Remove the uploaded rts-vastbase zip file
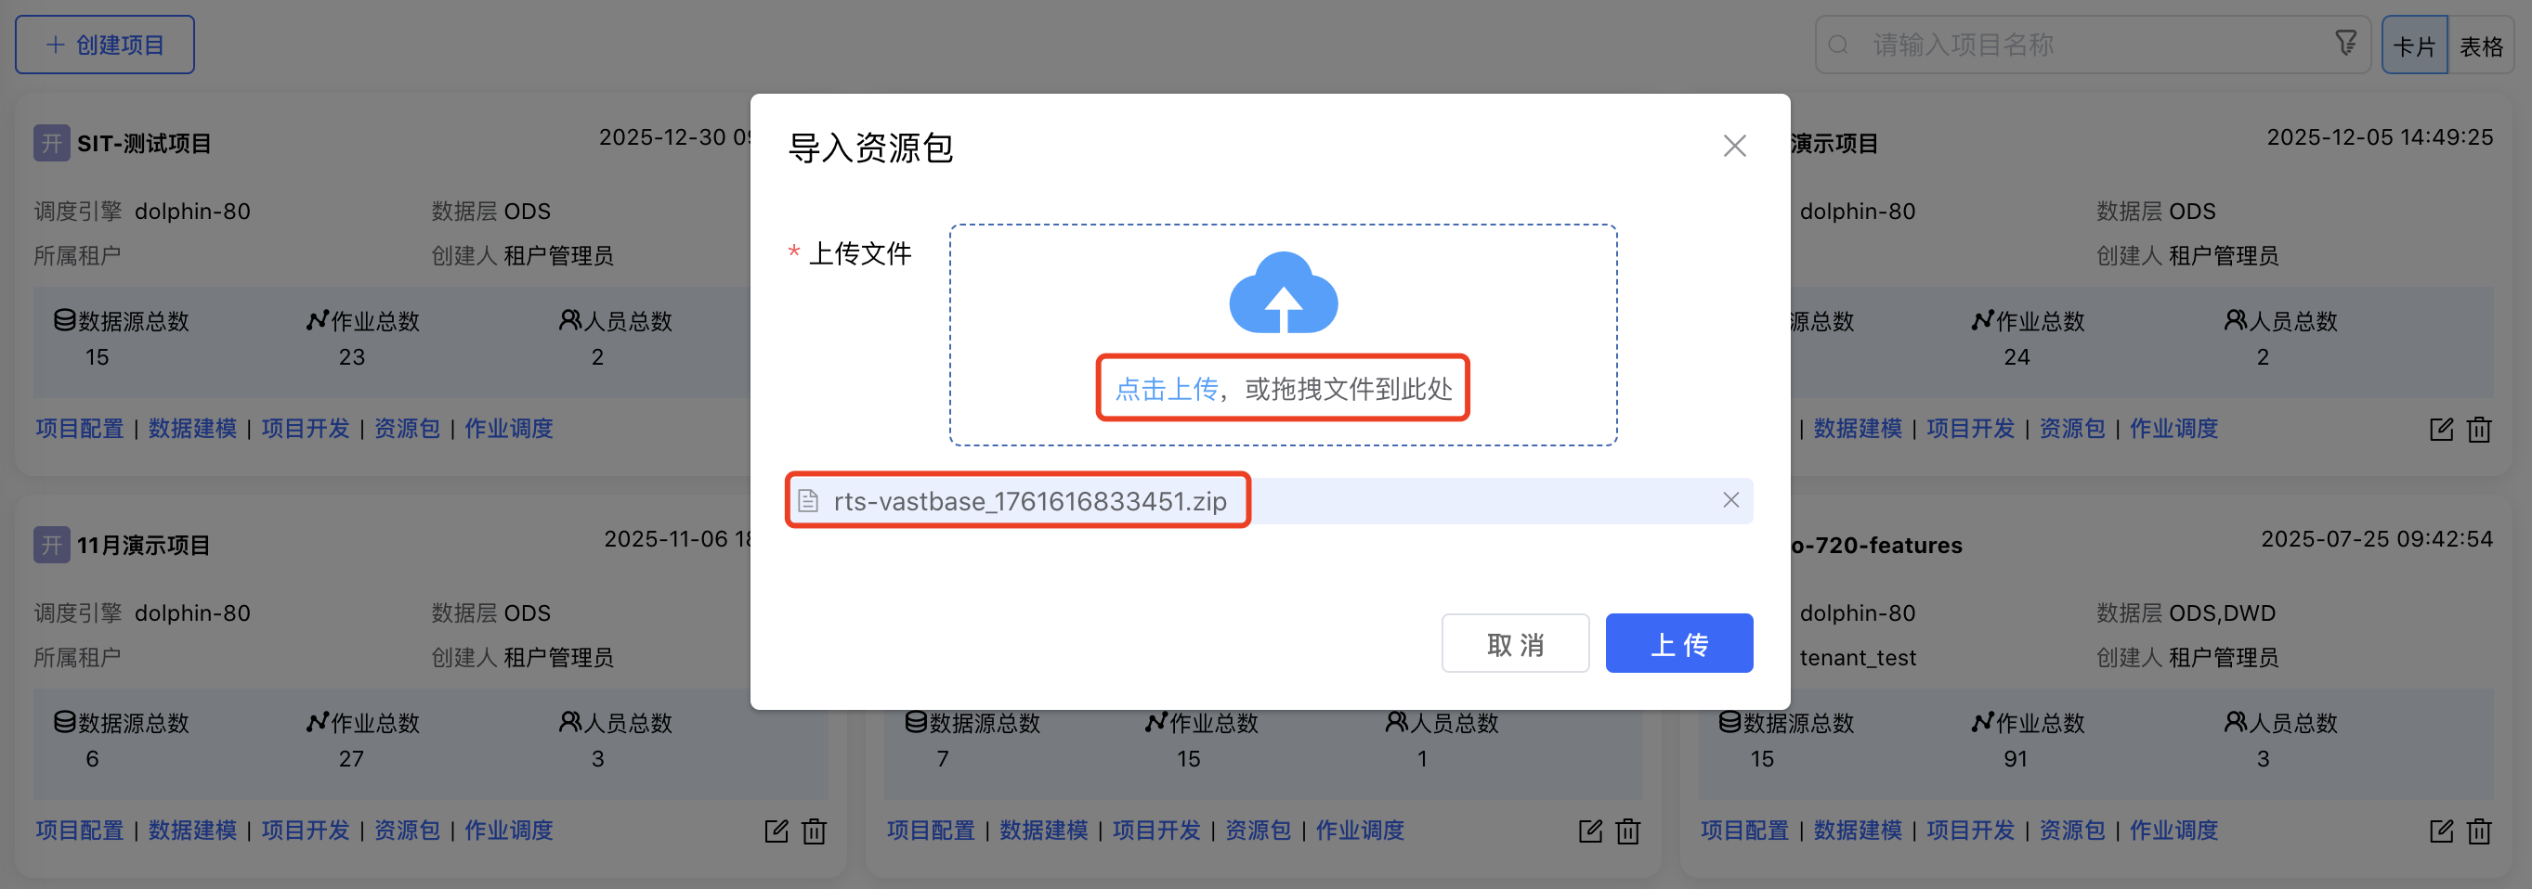 (x=1729, y=500)
